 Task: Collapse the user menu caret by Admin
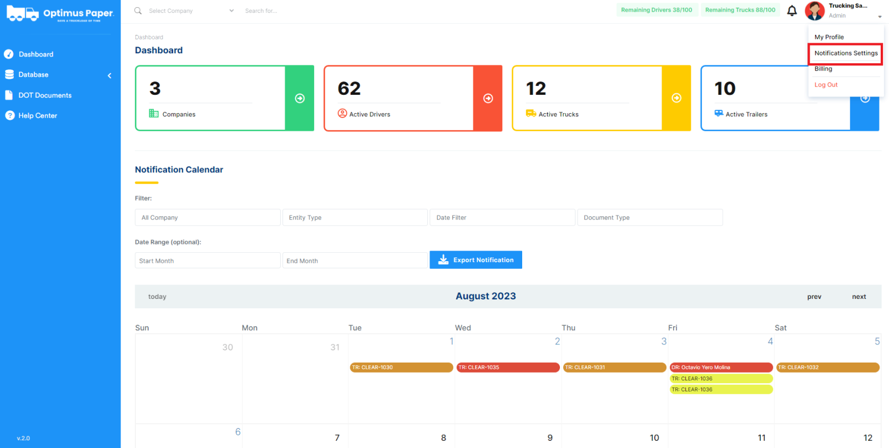point(880,17)
